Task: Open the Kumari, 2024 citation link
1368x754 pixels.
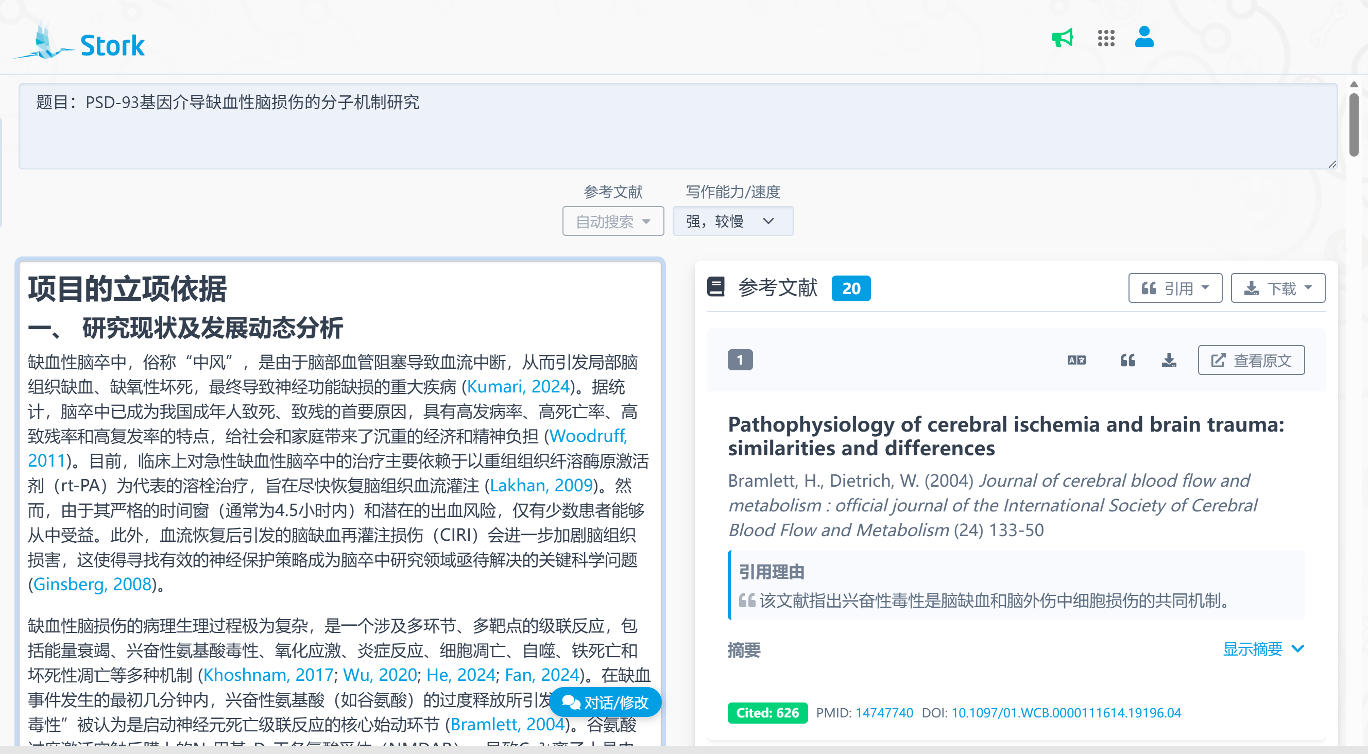Action: (518, 387)
